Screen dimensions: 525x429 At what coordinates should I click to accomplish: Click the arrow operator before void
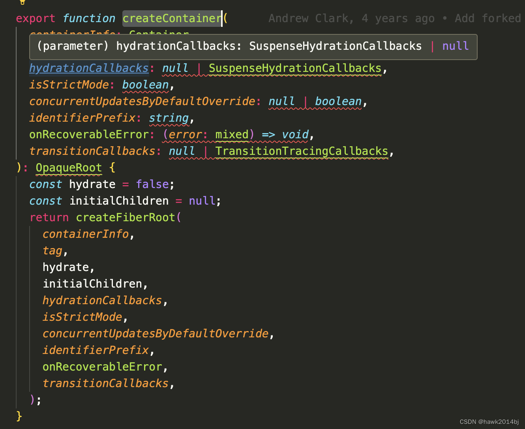268,135
